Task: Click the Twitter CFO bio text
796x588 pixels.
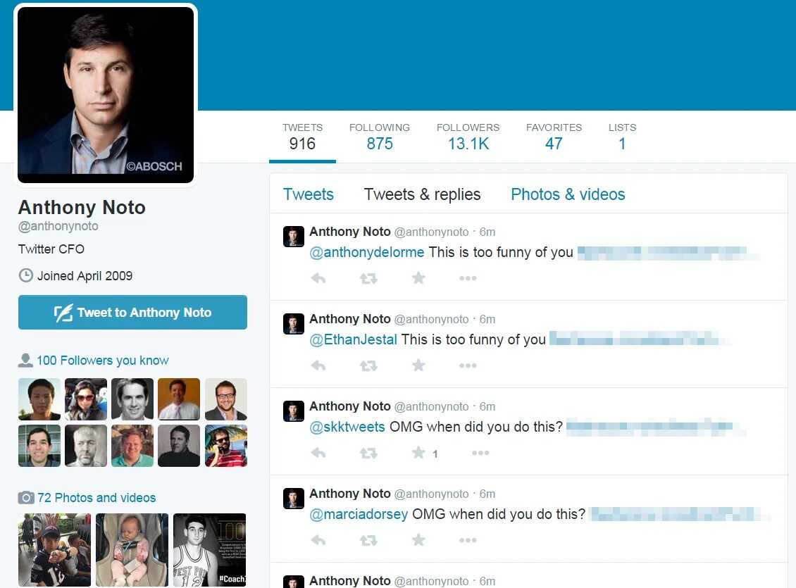Action: click(x=51, y=249)
